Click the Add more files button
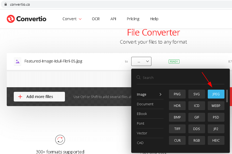 (x=39, y=97)
